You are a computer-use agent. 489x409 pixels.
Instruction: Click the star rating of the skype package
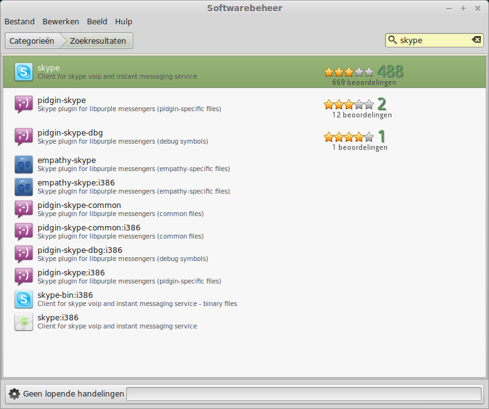point(349,72)
